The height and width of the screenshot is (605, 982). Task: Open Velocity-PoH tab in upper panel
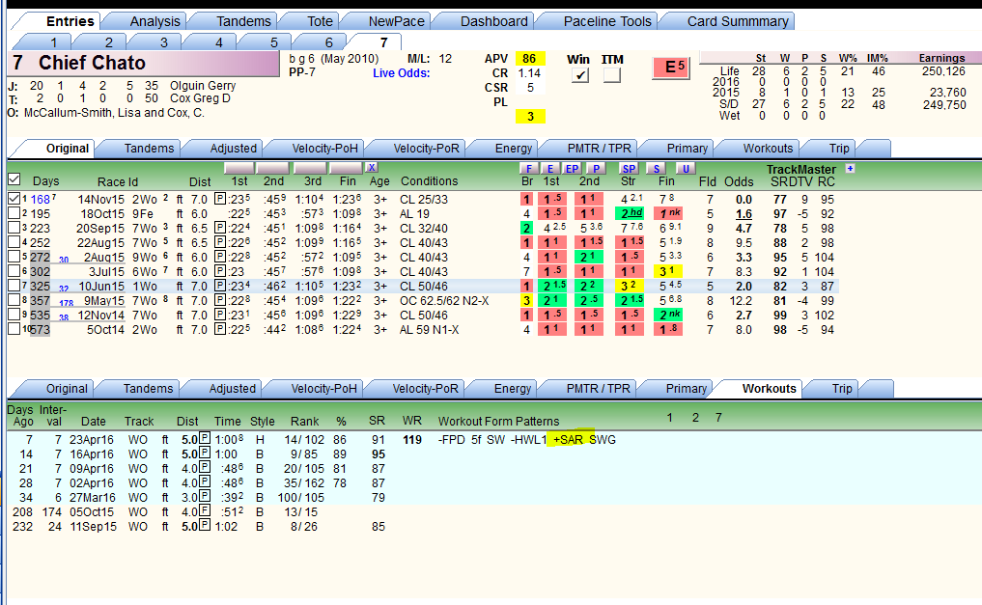(x=324, y=149)
